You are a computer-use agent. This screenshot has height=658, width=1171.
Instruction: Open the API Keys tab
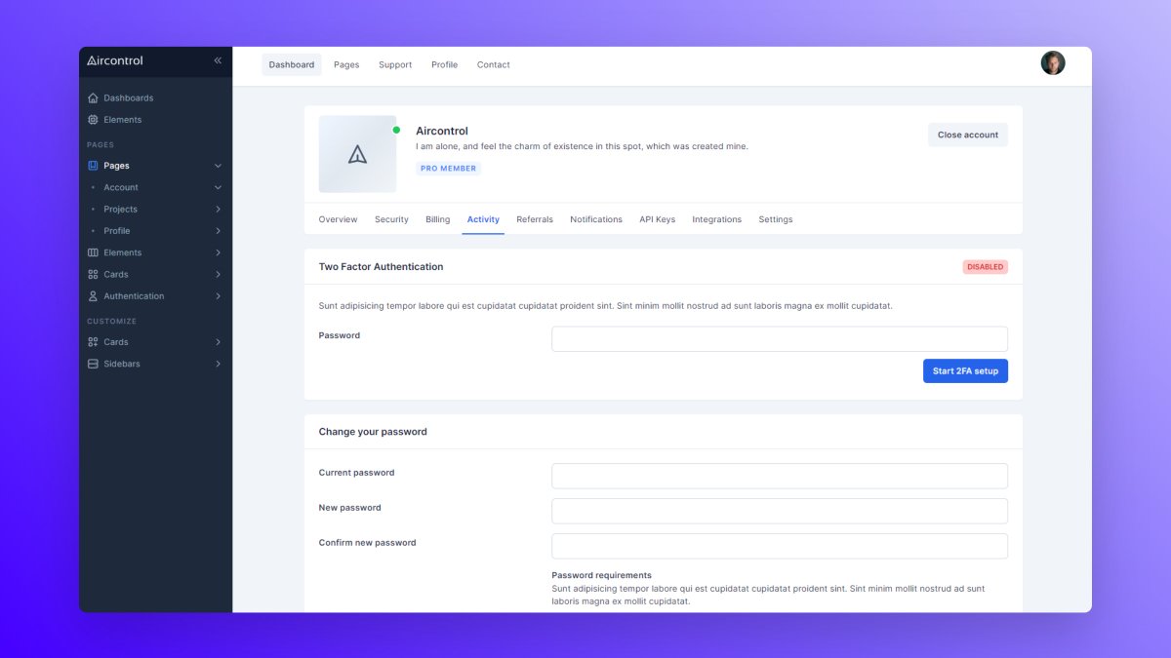click(x=657, y=219)
